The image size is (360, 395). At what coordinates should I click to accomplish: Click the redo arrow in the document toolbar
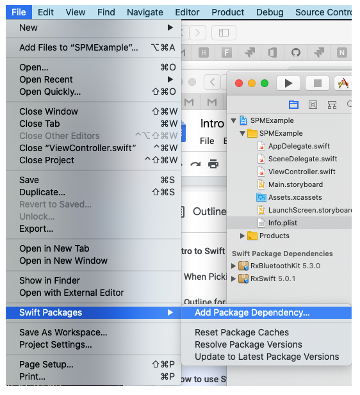pos(195,165)
